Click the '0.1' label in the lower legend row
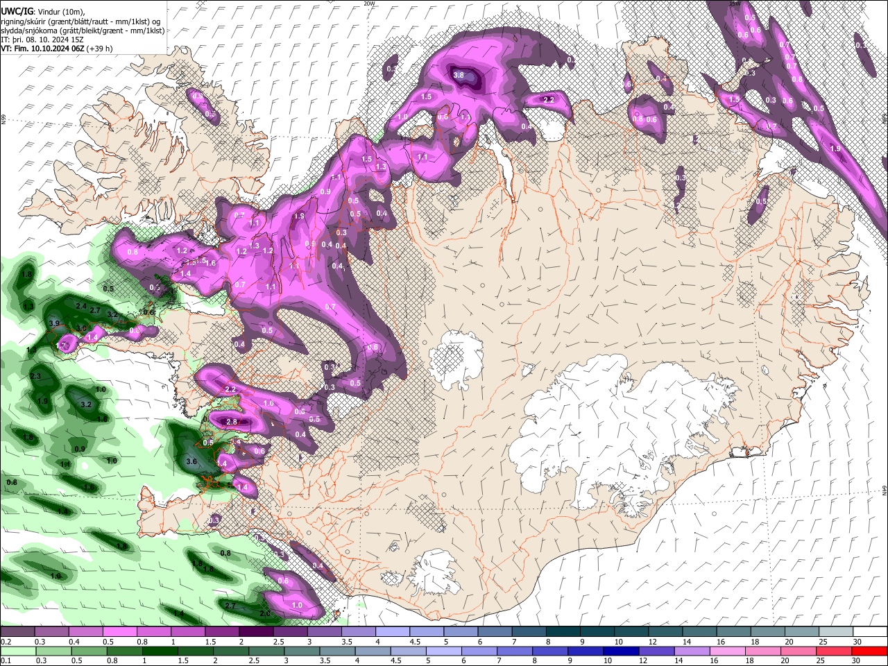 click(x=6, y=660)
